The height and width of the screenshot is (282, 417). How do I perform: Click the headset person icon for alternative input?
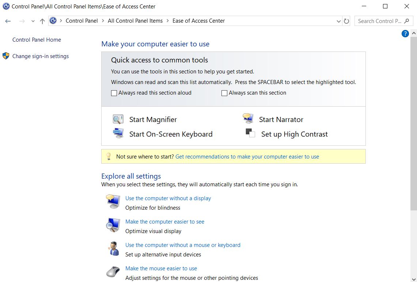click(114, 248)
